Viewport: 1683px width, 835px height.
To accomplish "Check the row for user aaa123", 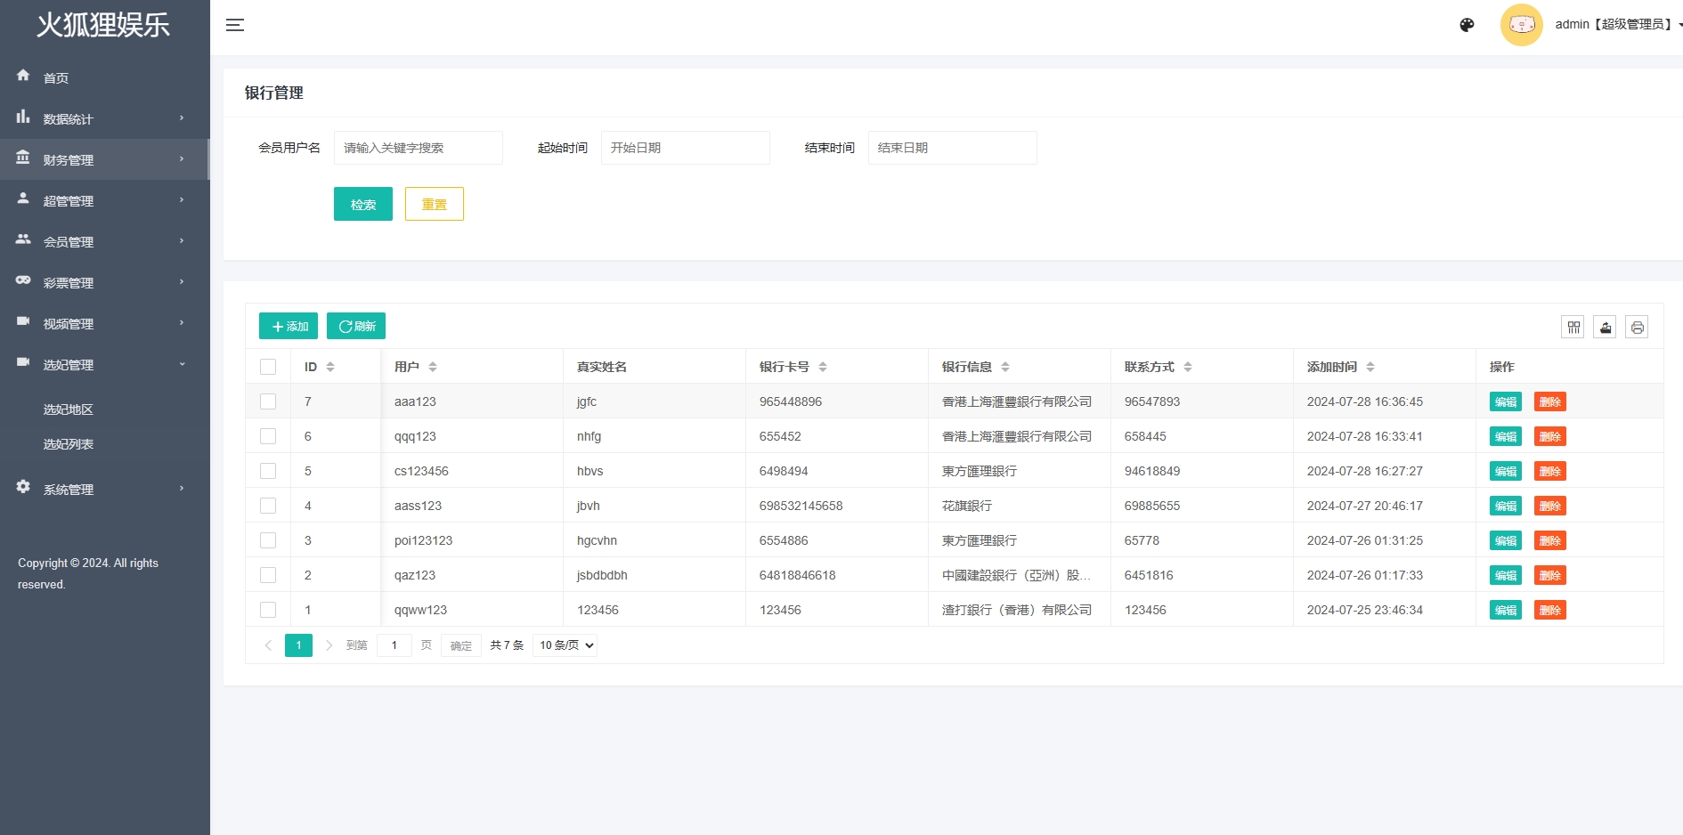I will (x=268, y=401).
